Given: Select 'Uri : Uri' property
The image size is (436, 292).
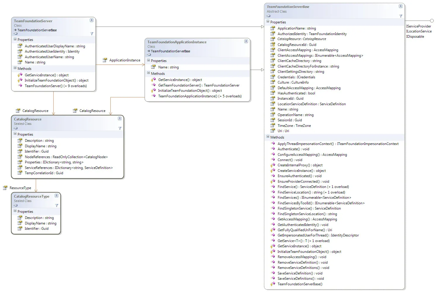Looking at the screenshot, I should tap(283, 131).
